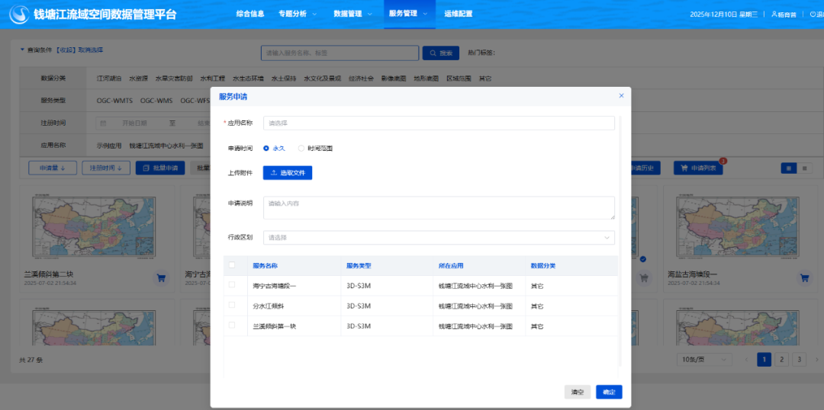Click the 清空 button
This screenshot has width=824, height=410.
578,392
